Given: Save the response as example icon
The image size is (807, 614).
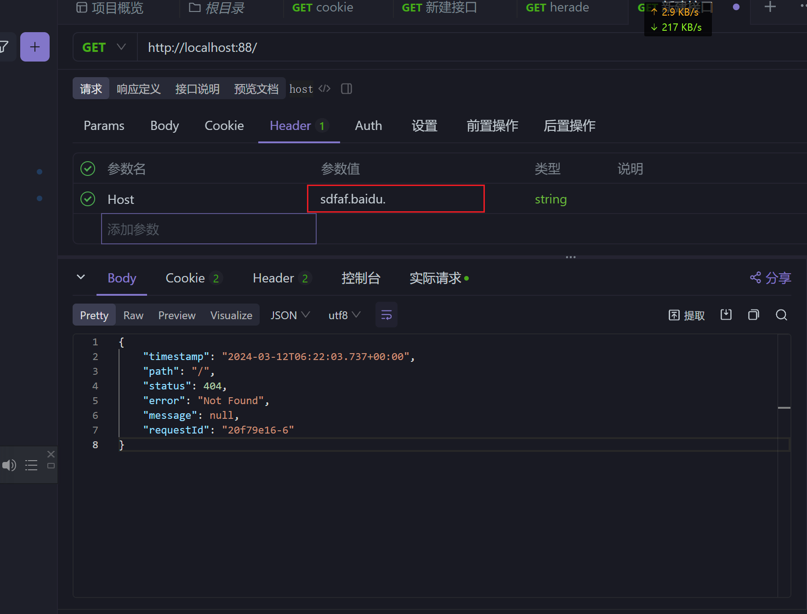Looking at the screenshot, I should [x=726, y=315].
